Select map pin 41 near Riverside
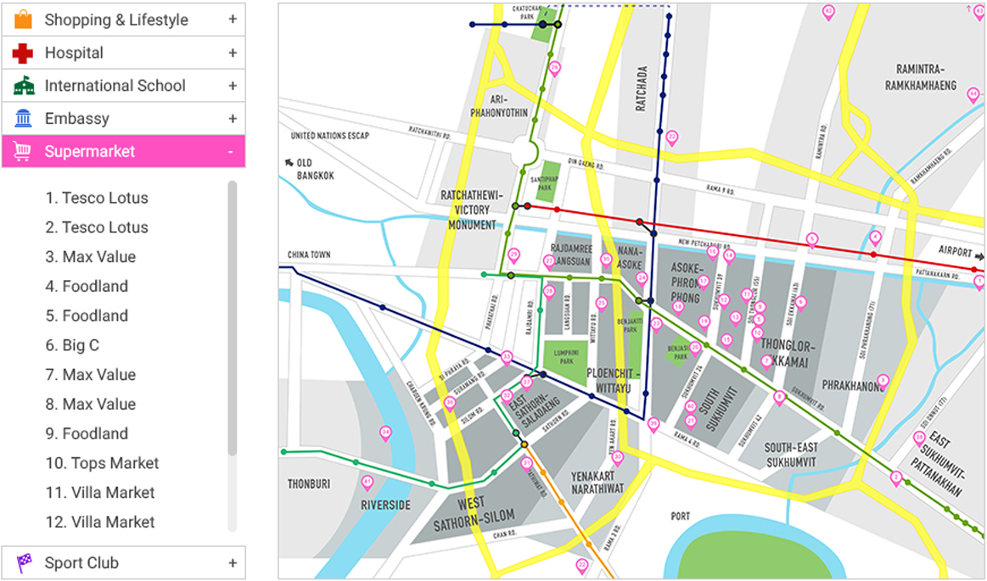 [x=367, y=482]
